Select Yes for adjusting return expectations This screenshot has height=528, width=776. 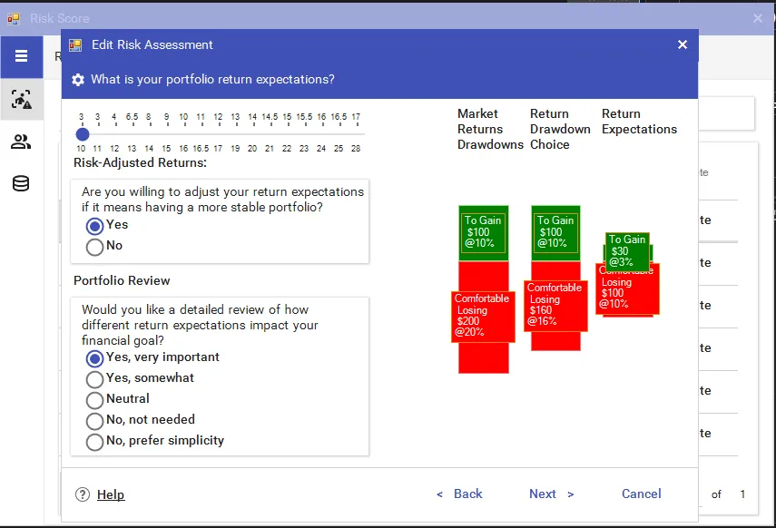pos(94,226)
